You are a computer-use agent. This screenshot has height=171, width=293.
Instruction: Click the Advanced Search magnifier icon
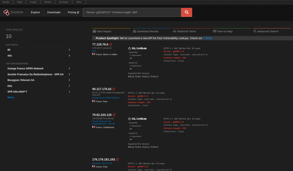[255, 31]
